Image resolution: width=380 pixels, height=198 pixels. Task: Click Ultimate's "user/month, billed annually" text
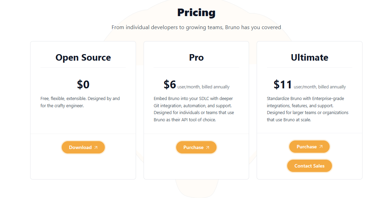pos(320,87)
